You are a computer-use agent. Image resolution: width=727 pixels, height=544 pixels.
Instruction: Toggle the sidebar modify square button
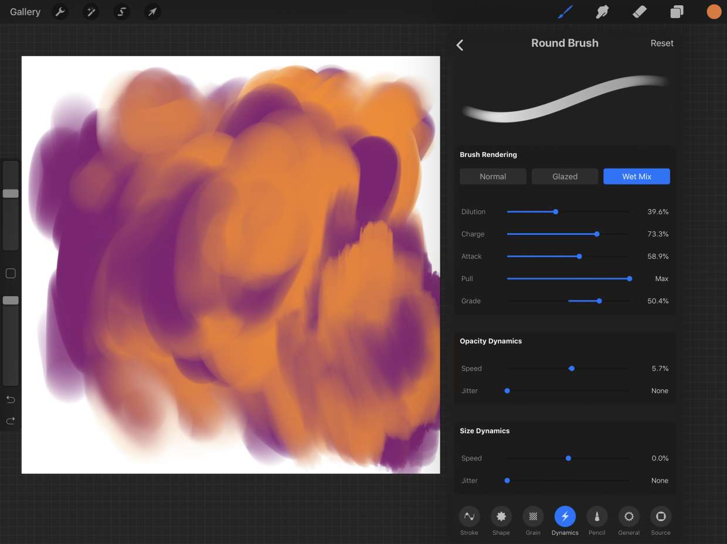[x=11, y=273]
